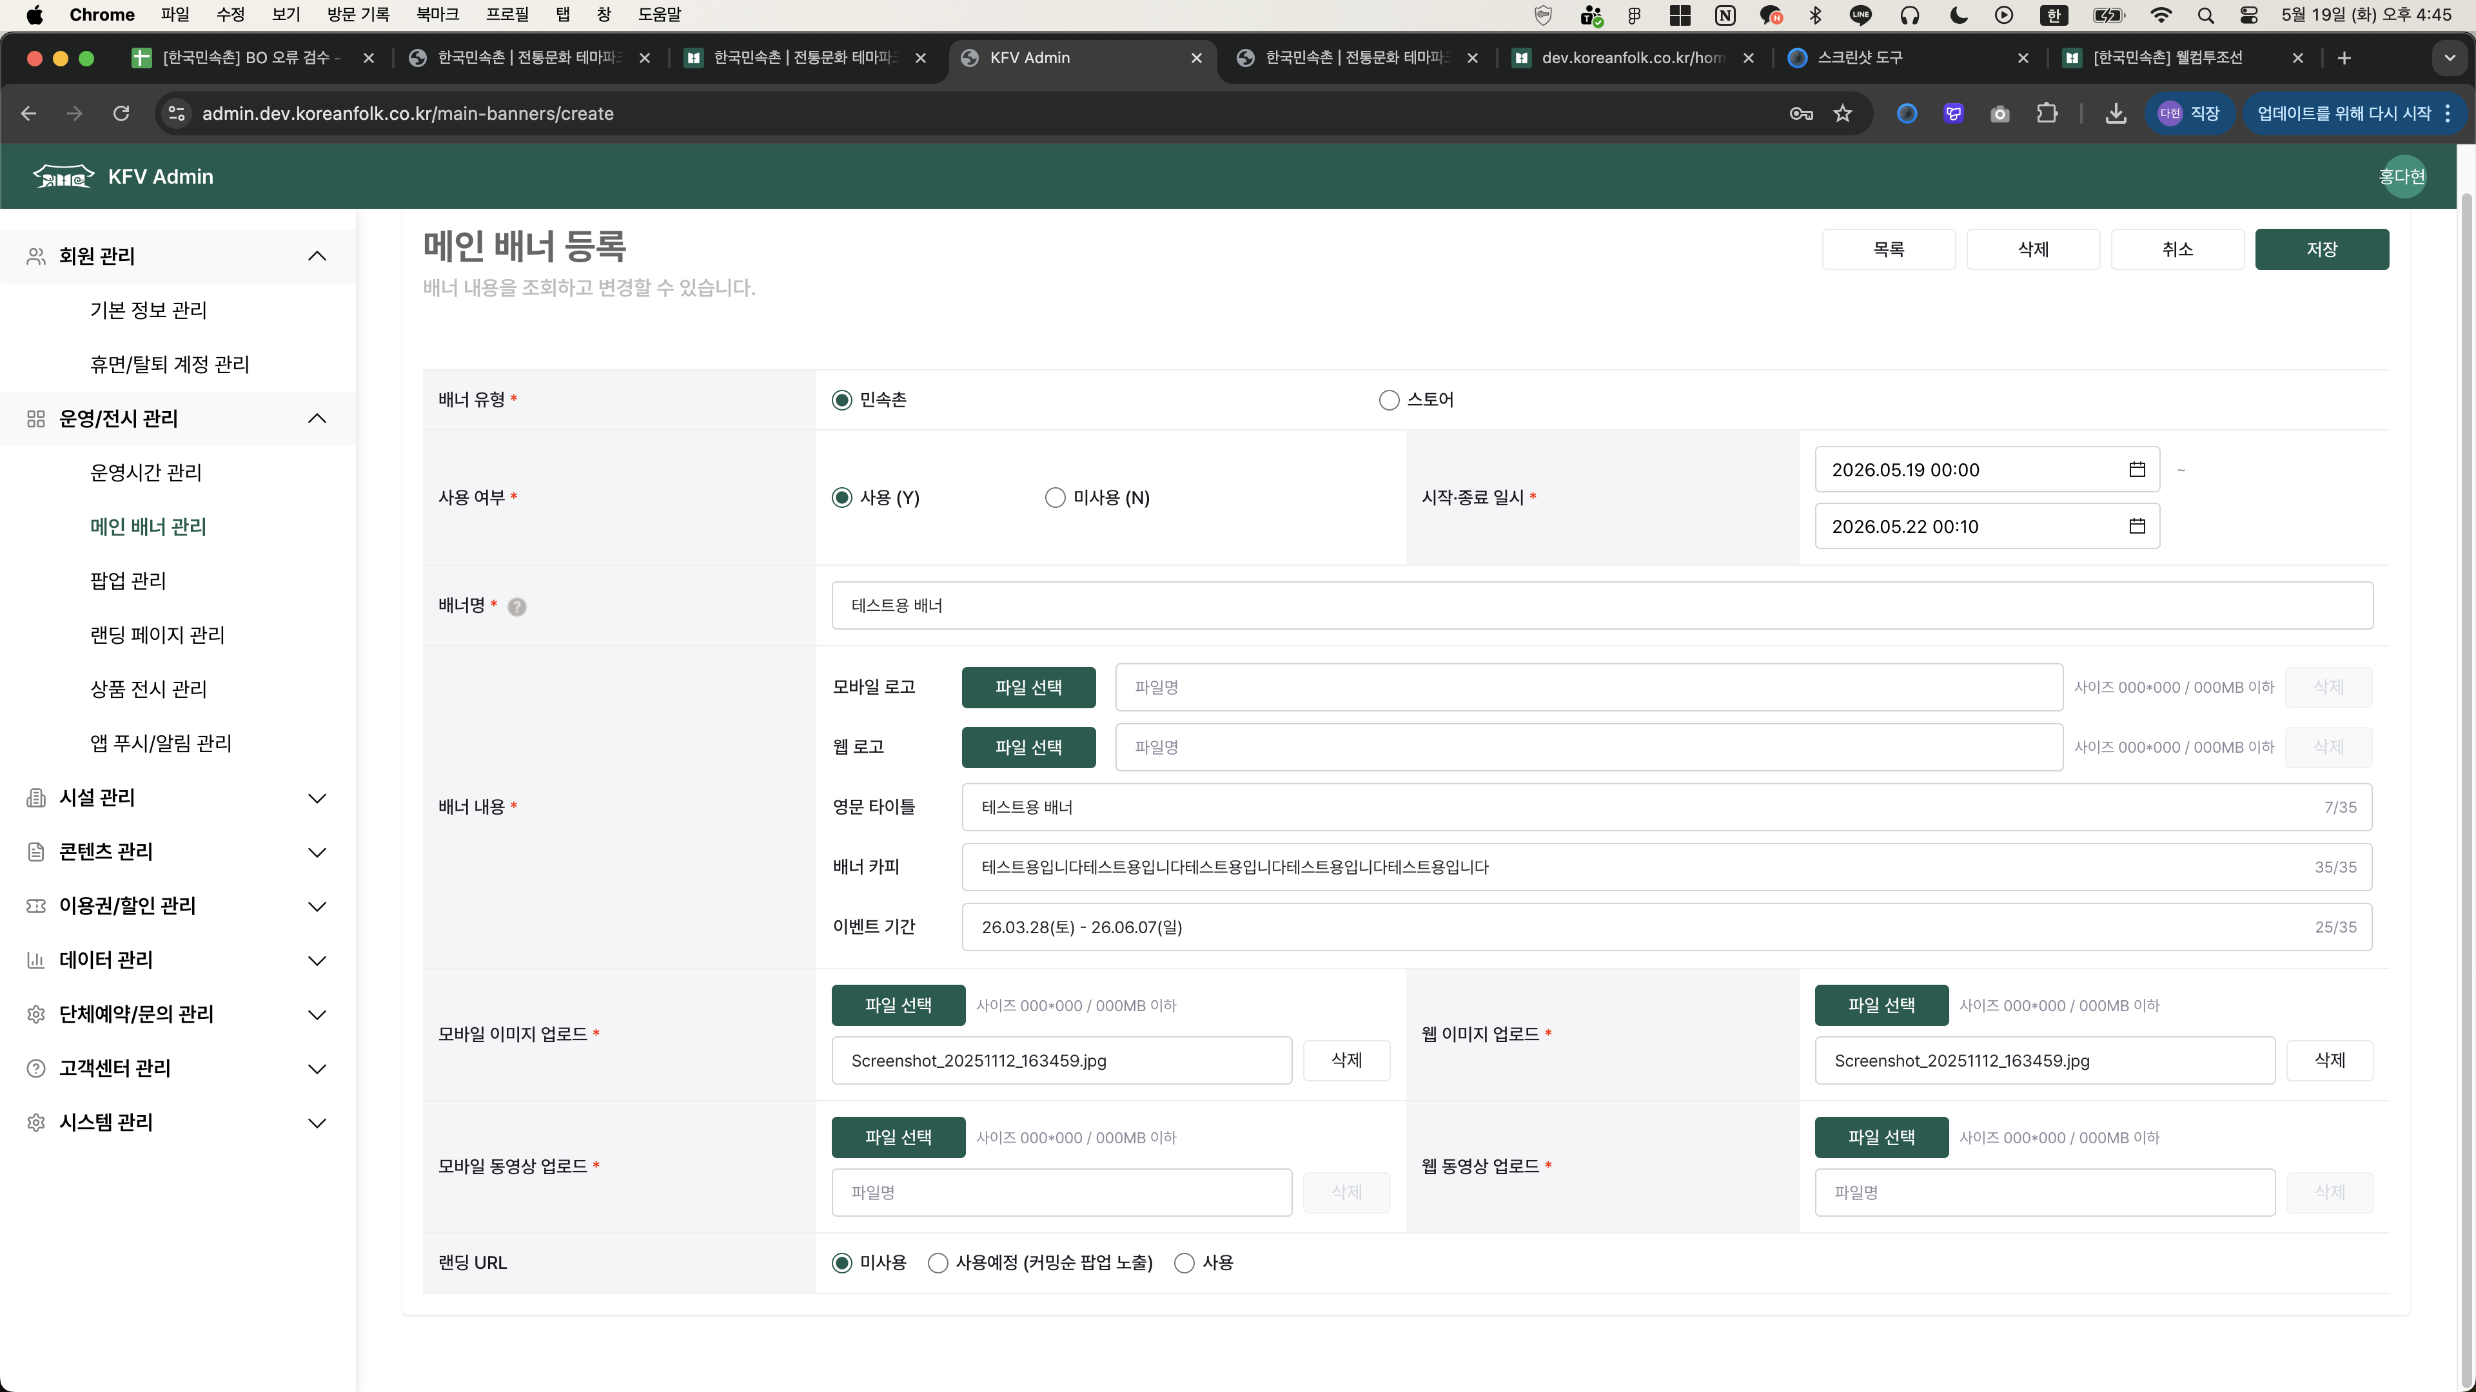Collapse the 회원 관리 sidebar section
Viewport: 2476px width, 1392px height.
coord(317,256)
